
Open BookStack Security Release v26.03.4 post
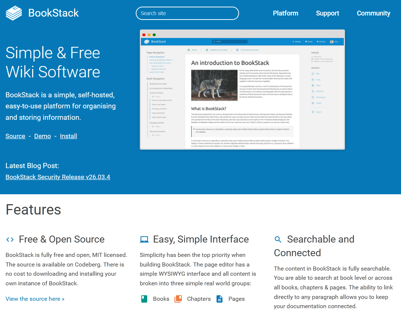58,177
